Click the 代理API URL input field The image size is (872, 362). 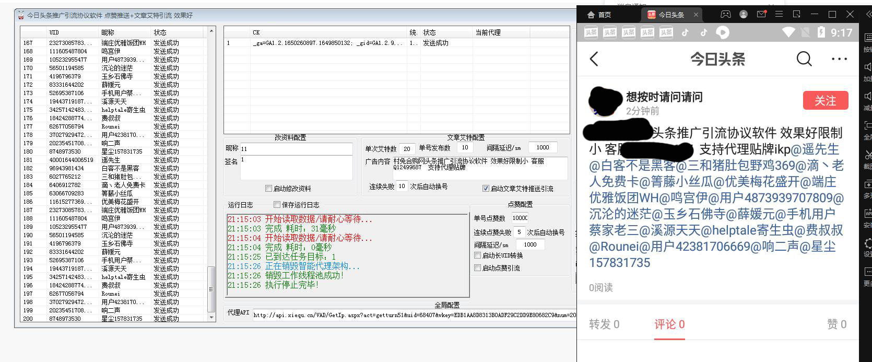pos(414,314)
